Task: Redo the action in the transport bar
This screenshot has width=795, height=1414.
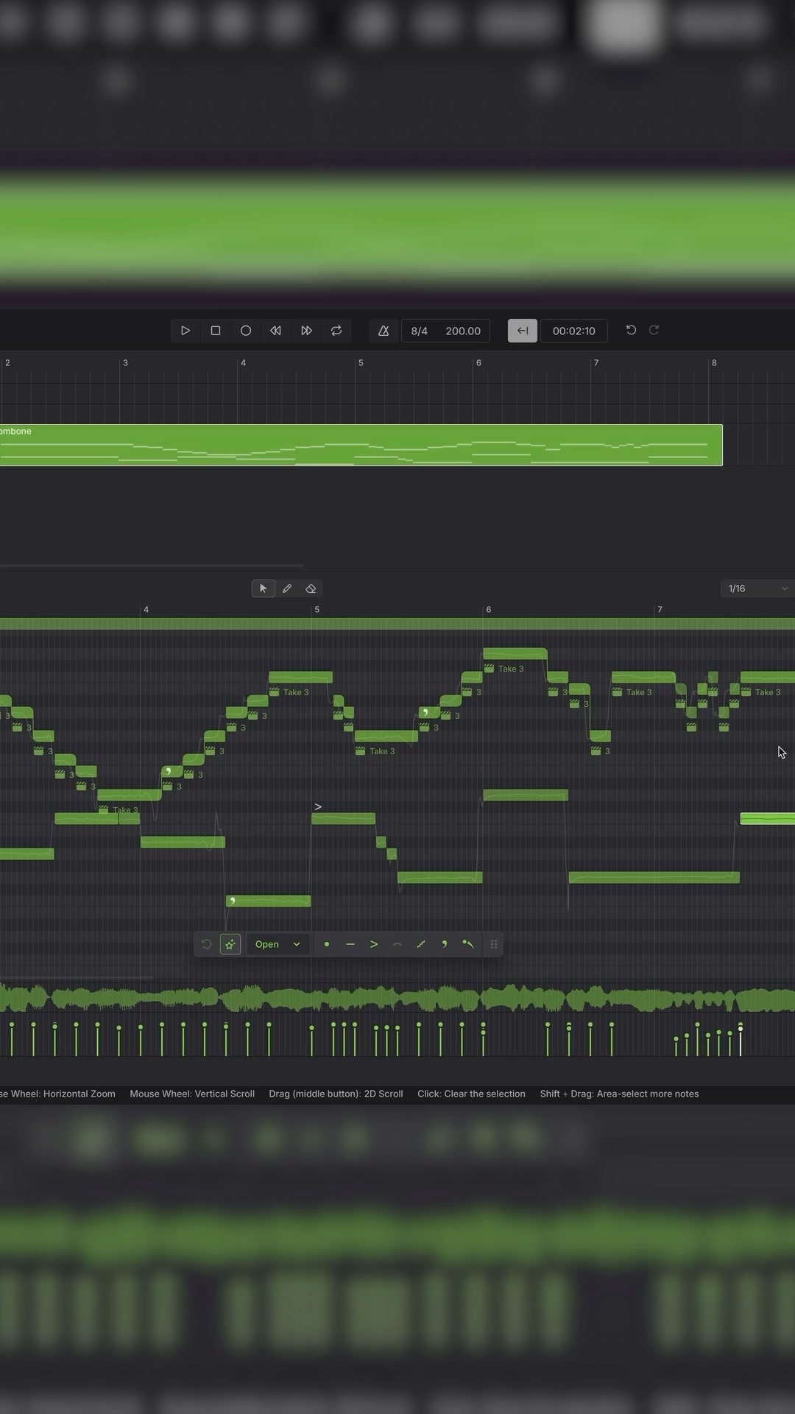Action: 654,330
